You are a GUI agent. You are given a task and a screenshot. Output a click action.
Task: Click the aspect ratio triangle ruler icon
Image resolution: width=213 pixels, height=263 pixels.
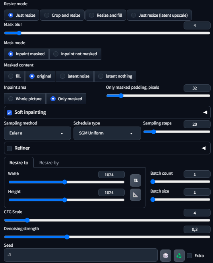click(x=136, y=195)
